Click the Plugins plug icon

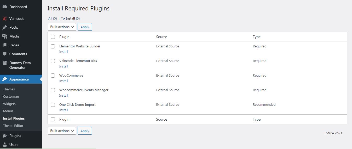point(5,136)
